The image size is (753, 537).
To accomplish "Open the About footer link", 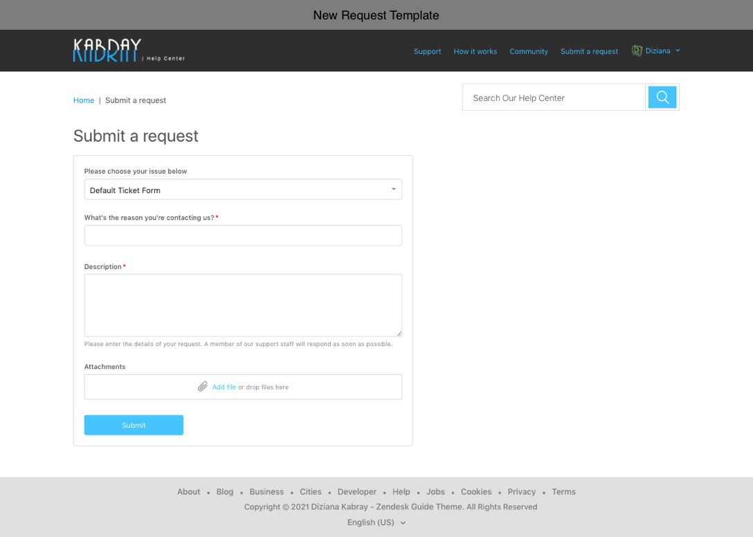I will (188, 492).
